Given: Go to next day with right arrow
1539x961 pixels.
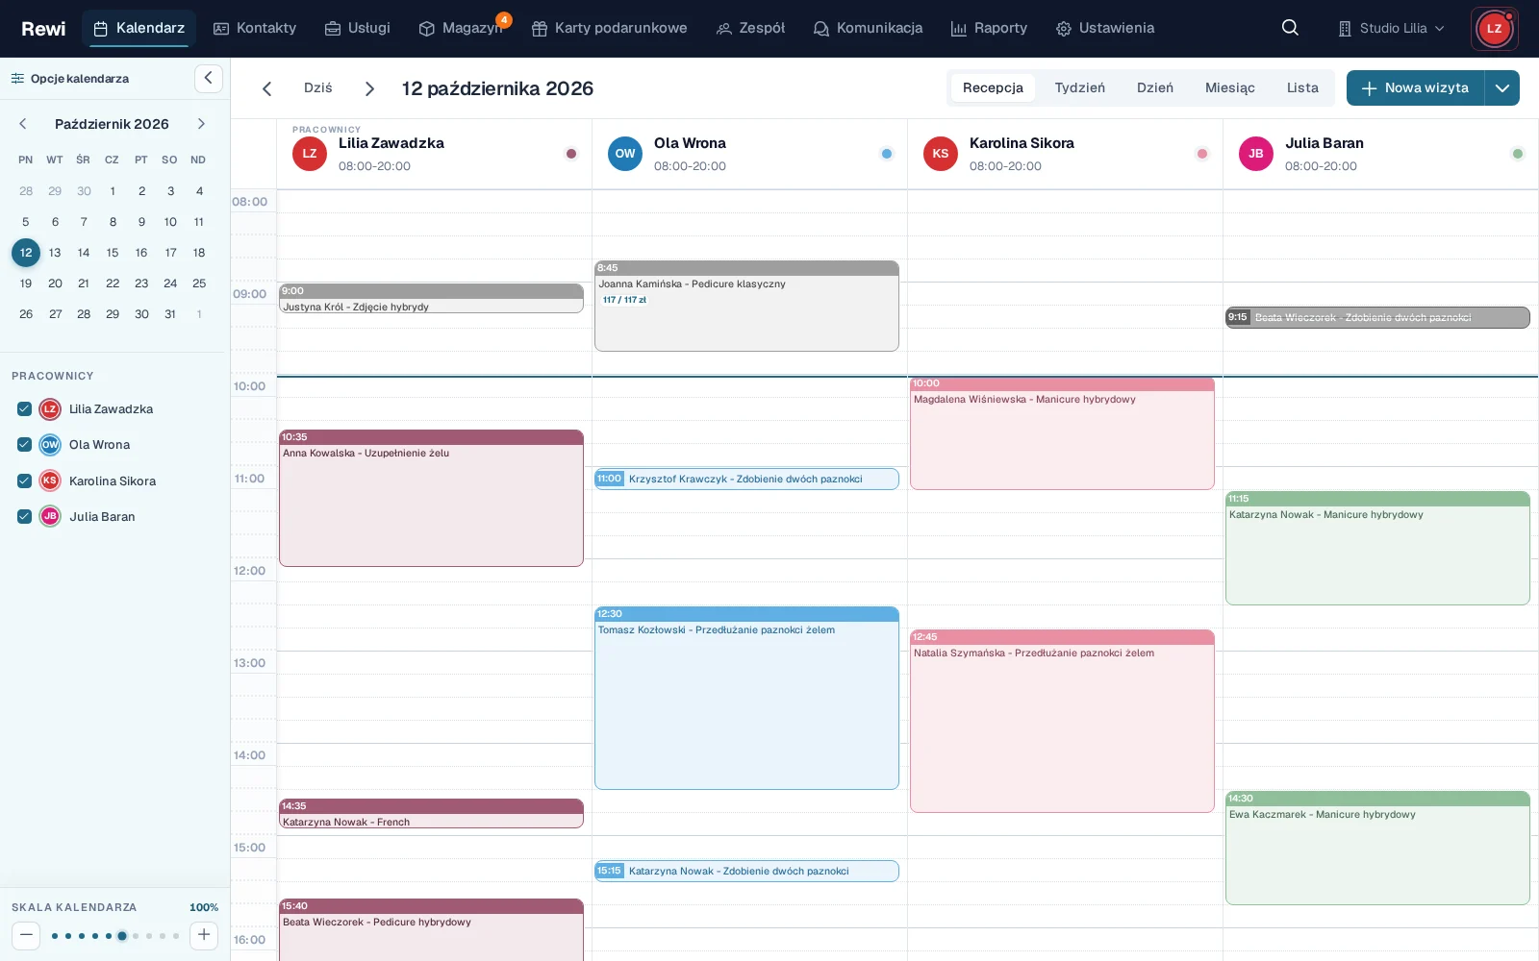Looking at the screenshot, I should 369,88.
